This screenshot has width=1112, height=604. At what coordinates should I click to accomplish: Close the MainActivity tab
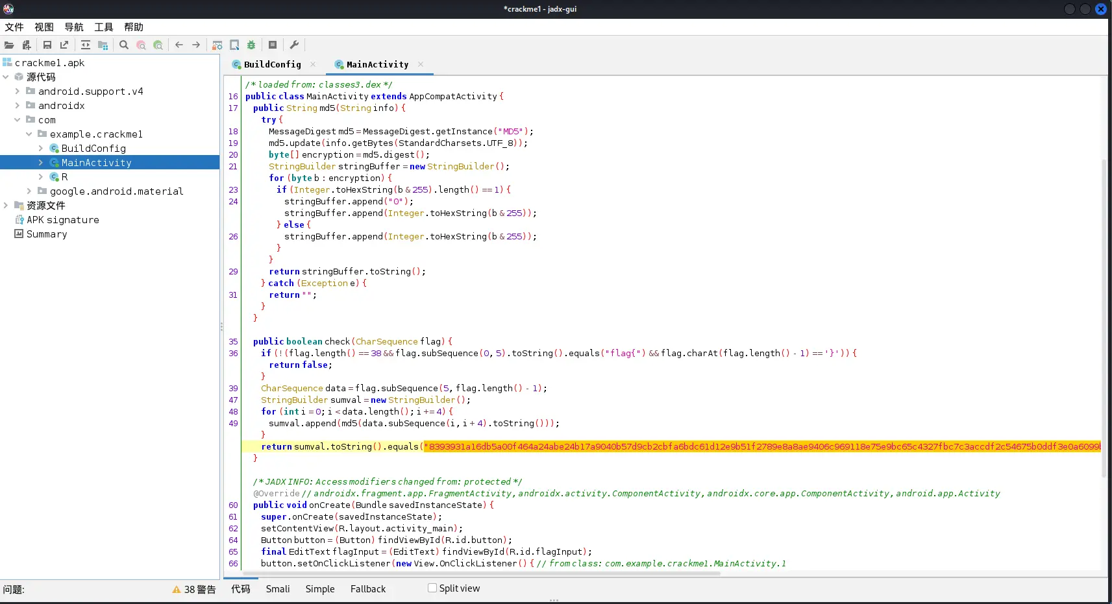pos(421,64)
